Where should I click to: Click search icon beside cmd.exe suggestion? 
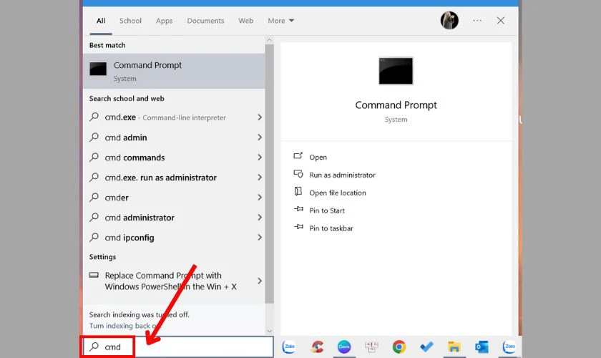tap(94, 117)
